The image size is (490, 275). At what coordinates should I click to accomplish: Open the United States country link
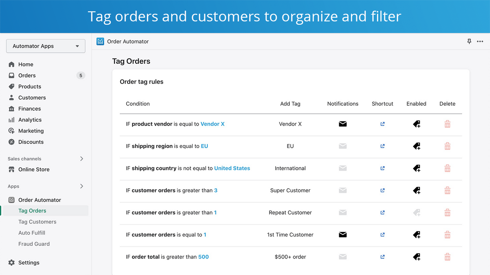coord(232,168)
